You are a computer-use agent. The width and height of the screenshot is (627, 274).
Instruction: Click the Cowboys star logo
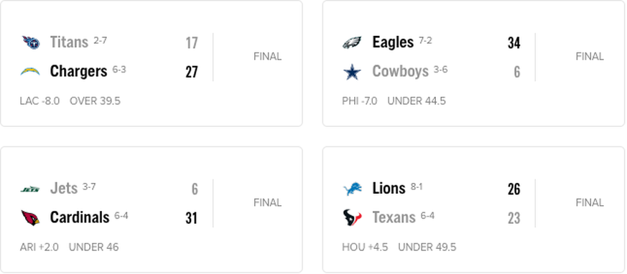[353, 72]
